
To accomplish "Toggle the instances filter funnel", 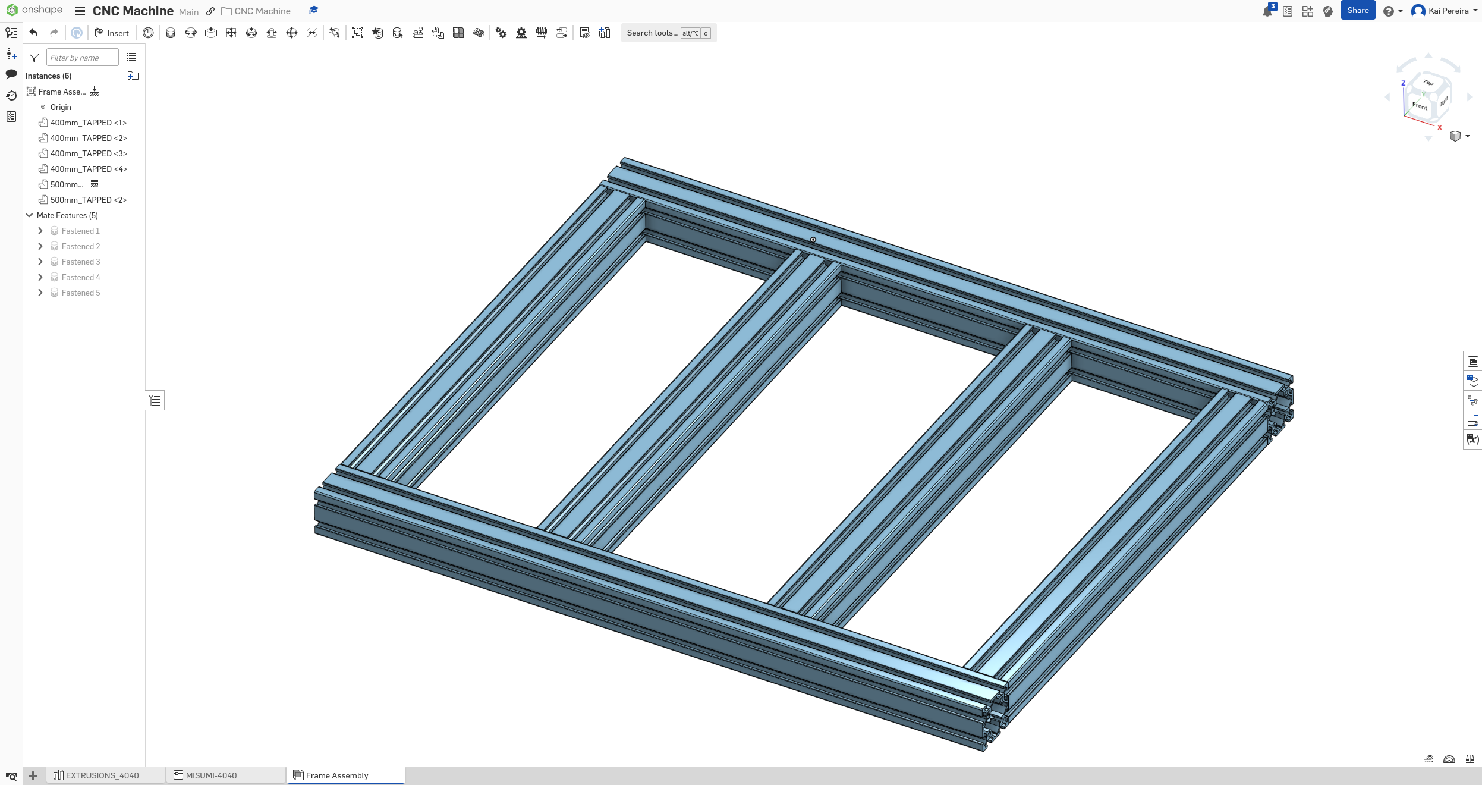I will pyautogui.click(x=34, y=58).
